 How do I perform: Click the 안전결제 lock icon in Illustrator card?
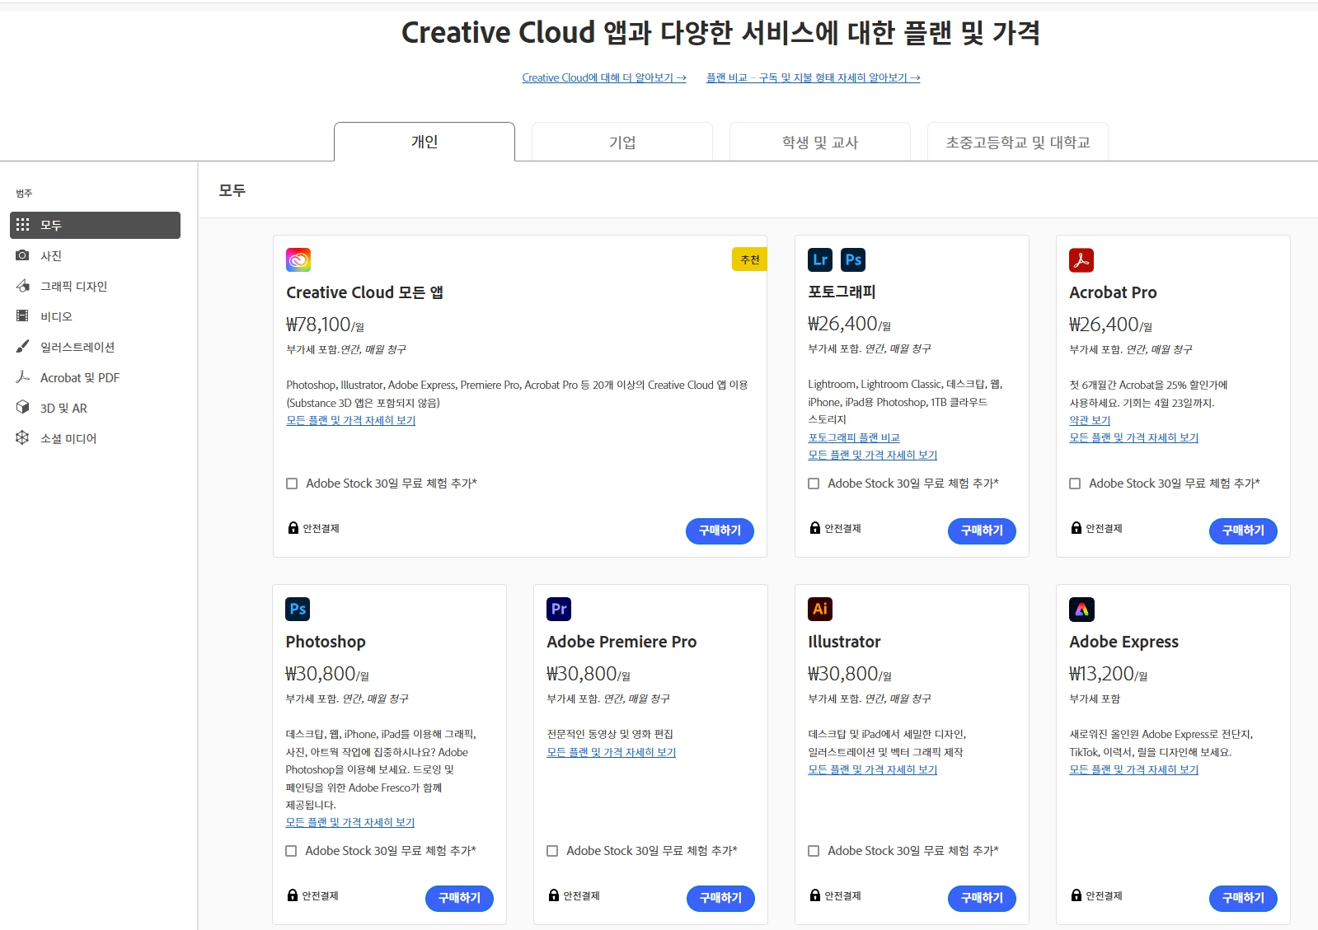814,895
